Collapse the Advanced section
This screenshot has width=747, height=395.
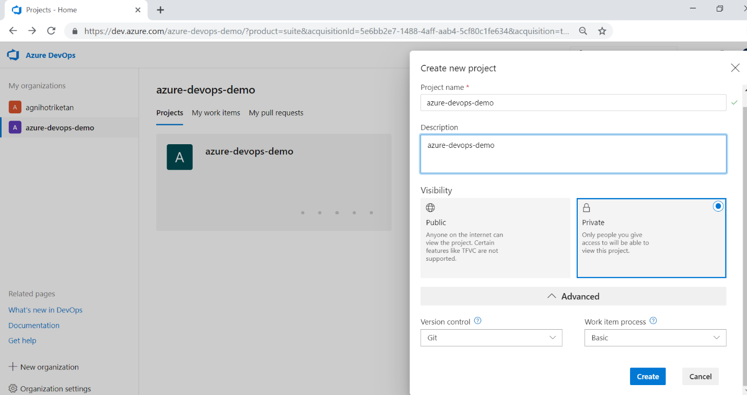click(573, 296)
